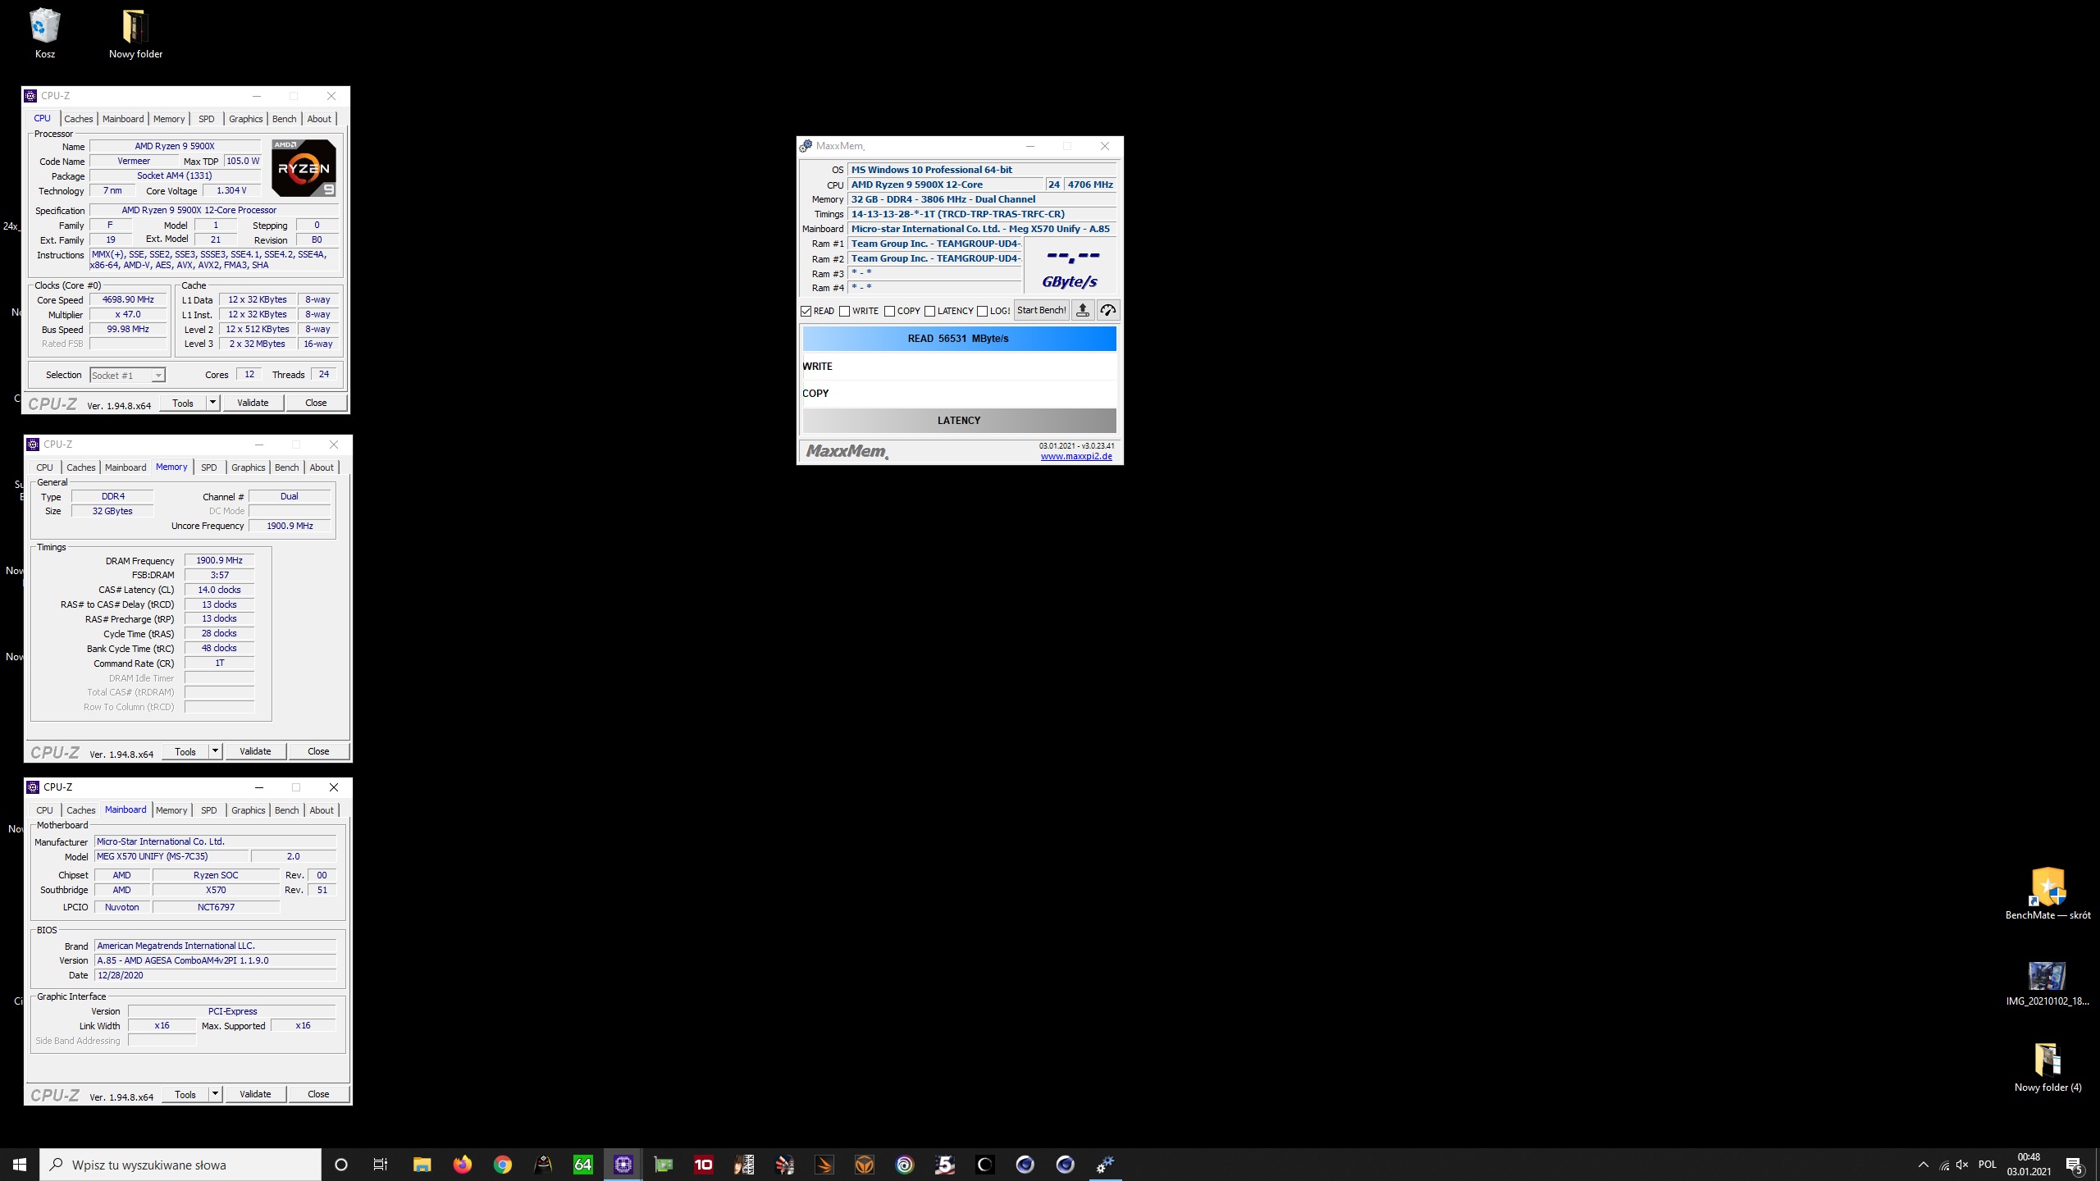Open Ubisoft swirl taskbar icon
The height and width of the screenshot is (1181, 2100).
pyautogui.click(x=904, y=1165)
